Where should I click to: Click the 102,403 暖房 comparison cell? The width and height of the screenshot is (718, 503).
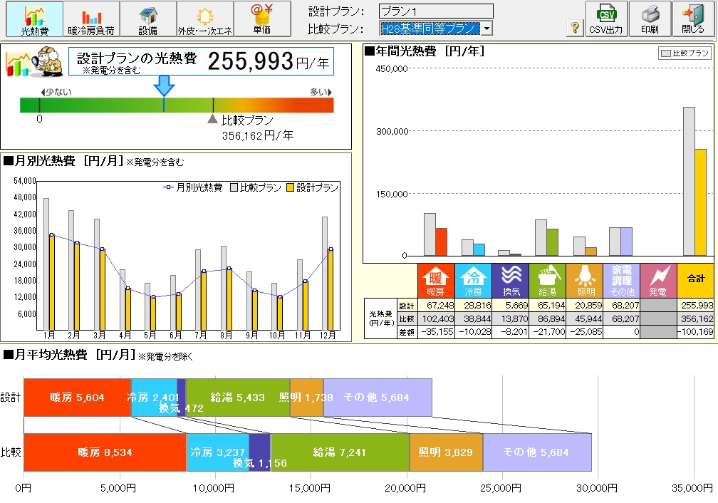click(x=437, y=318)
